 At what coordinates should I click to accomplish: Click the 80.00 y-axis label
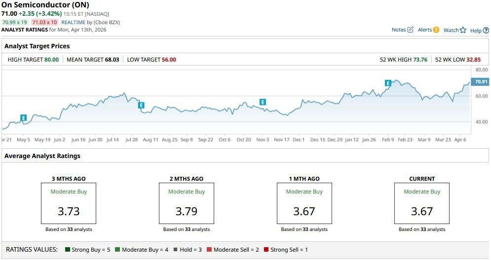pos(481,70)
